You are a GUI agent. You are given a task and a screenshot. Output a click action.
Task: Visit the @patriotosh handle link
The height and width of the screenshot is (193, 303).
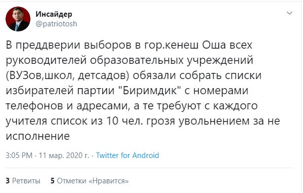[x=56, y=24]
